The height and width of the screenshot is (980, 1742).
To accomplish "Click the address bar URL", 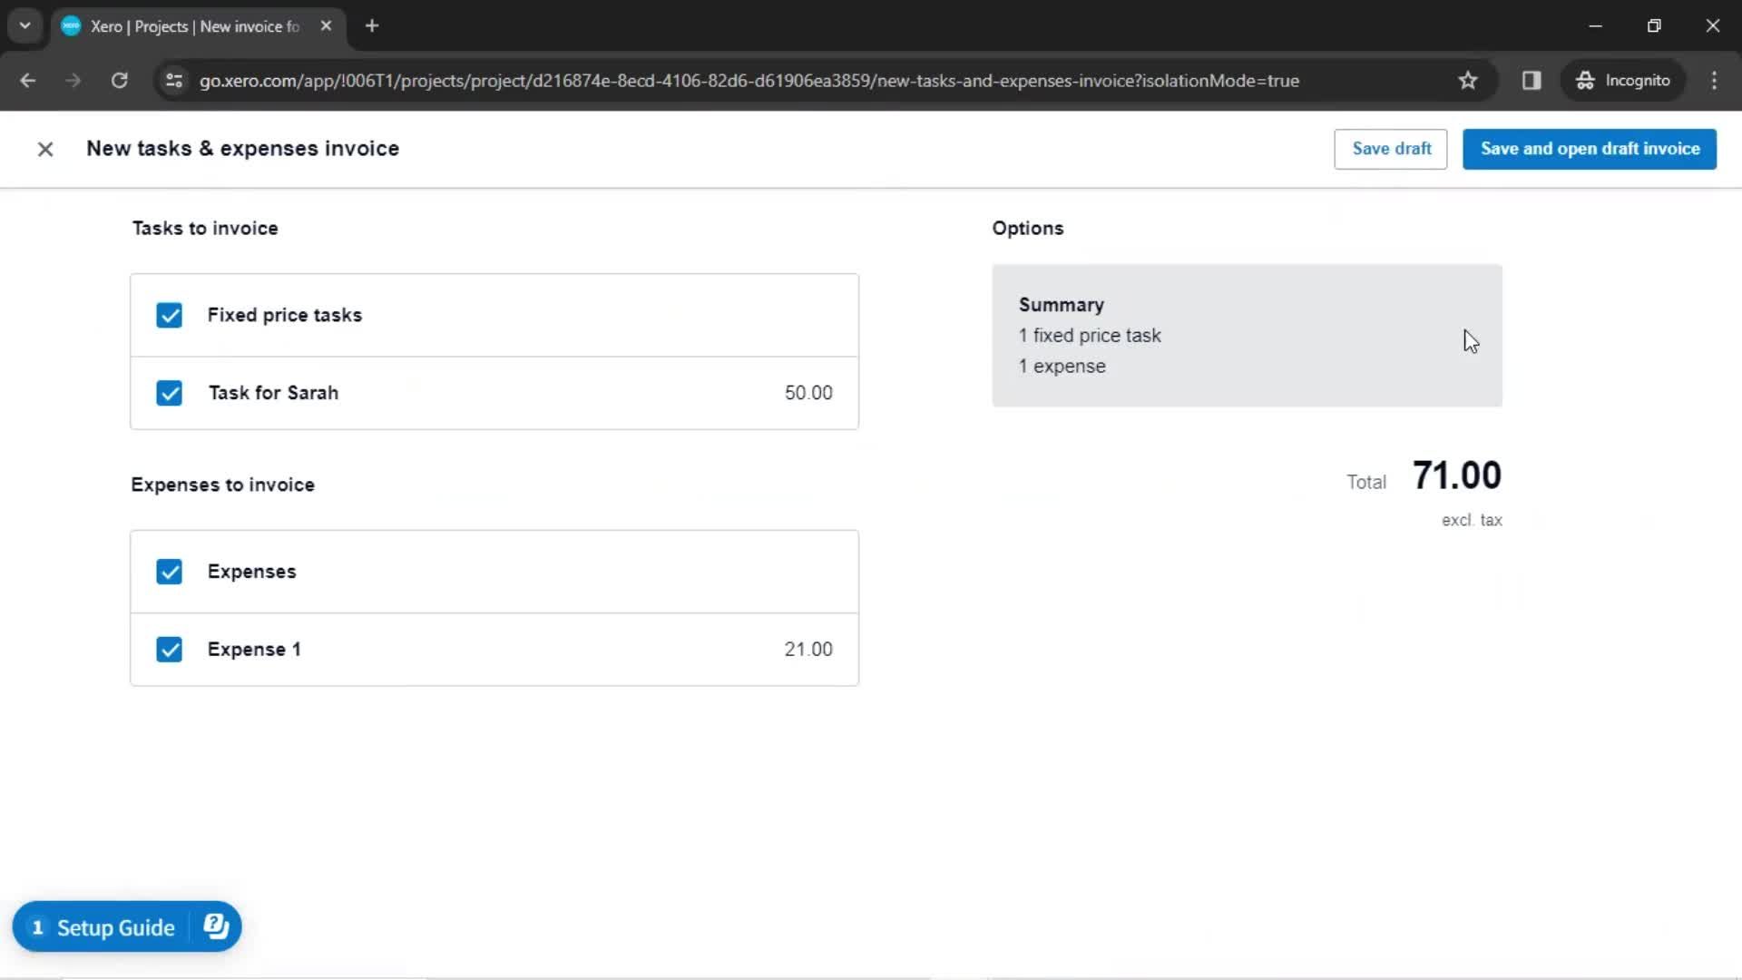I will pyautogui.click(x=749, y=81).
